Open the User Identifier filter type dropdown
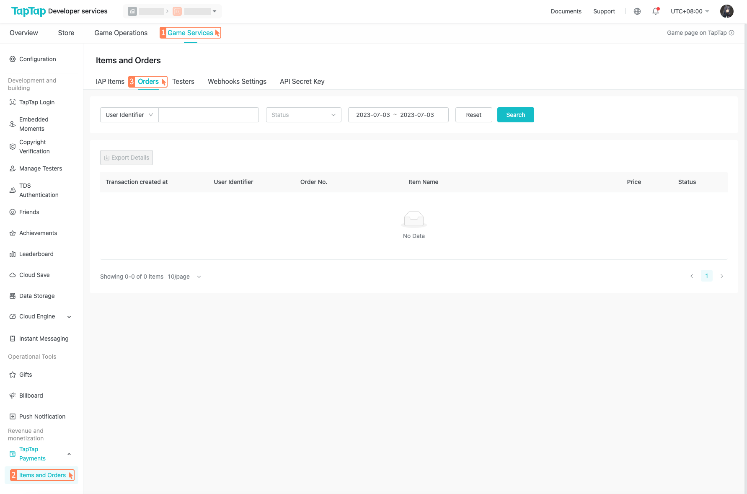 129,115
